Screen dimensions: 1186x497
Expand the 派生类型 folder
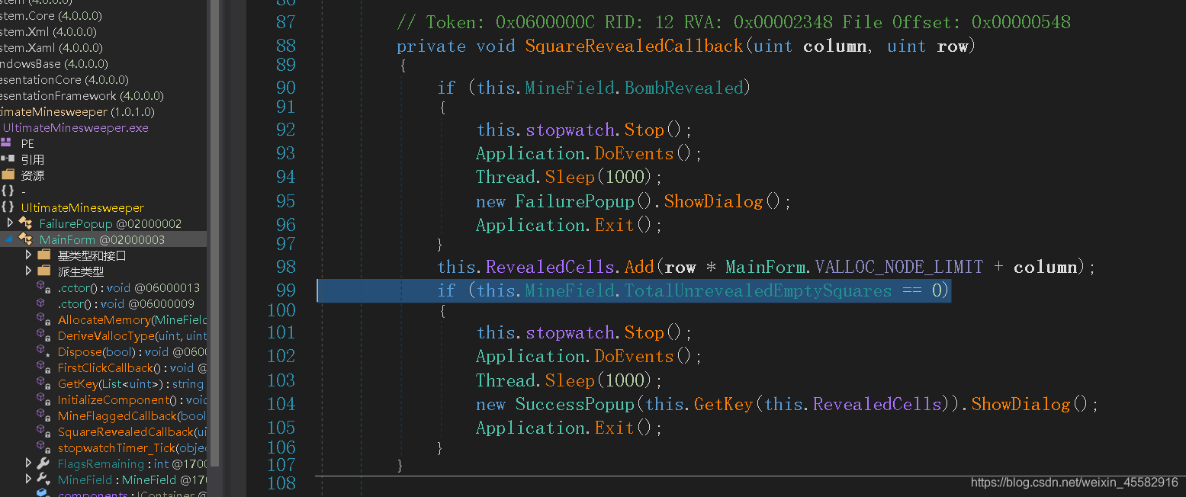[29, 271]
